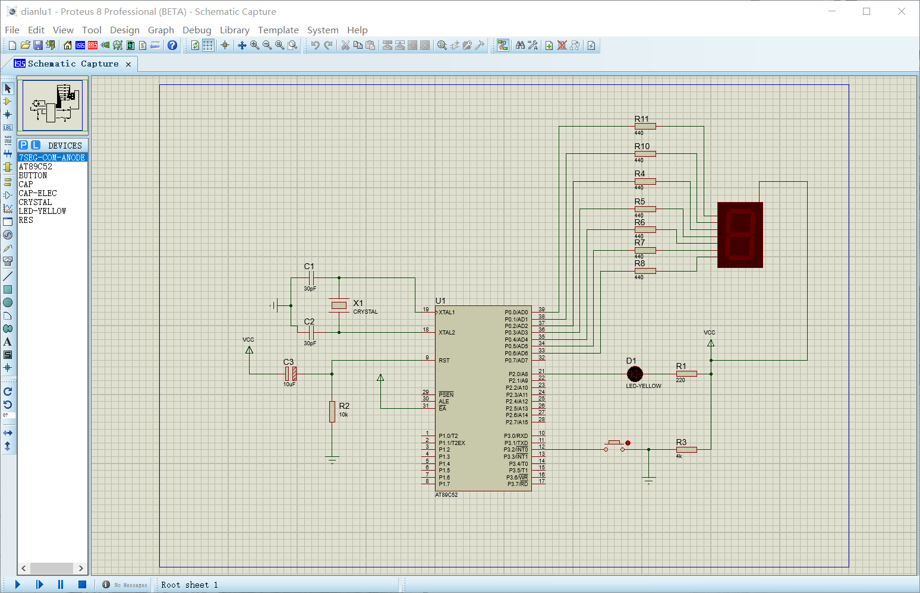
Task: Click the P pick devices button
Action: [x=23, y=145]
